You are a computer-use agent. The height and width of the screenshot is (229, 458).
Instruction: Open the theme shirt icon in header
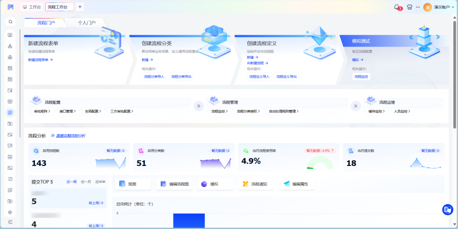[x=409, y=7]
